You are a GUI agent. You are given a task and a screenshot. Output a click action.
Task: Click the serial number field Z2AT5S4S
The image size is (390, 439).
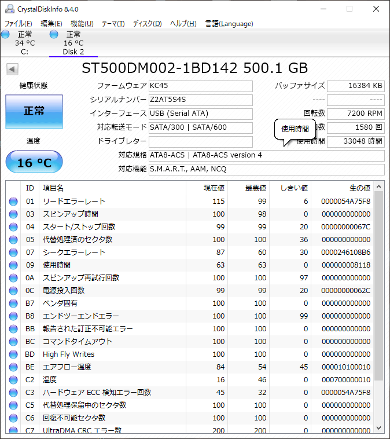(201, 100)
